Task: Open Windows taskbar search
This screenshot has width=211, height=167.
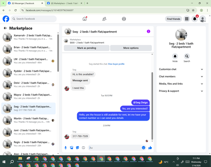Action: pyautogui.click(x=12, y=162)
